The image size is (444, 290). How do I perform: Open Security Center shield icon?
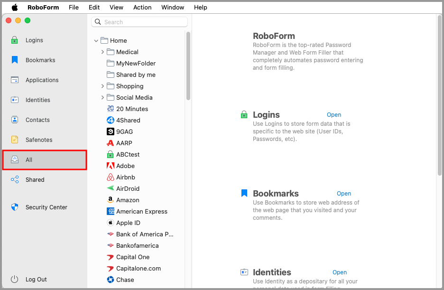click(14, 207)
